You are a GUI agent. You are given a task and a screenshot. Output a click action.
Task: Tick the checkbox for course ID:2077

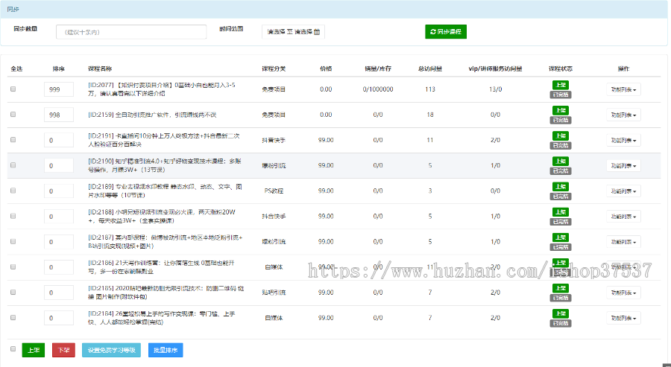coord(13,89)
